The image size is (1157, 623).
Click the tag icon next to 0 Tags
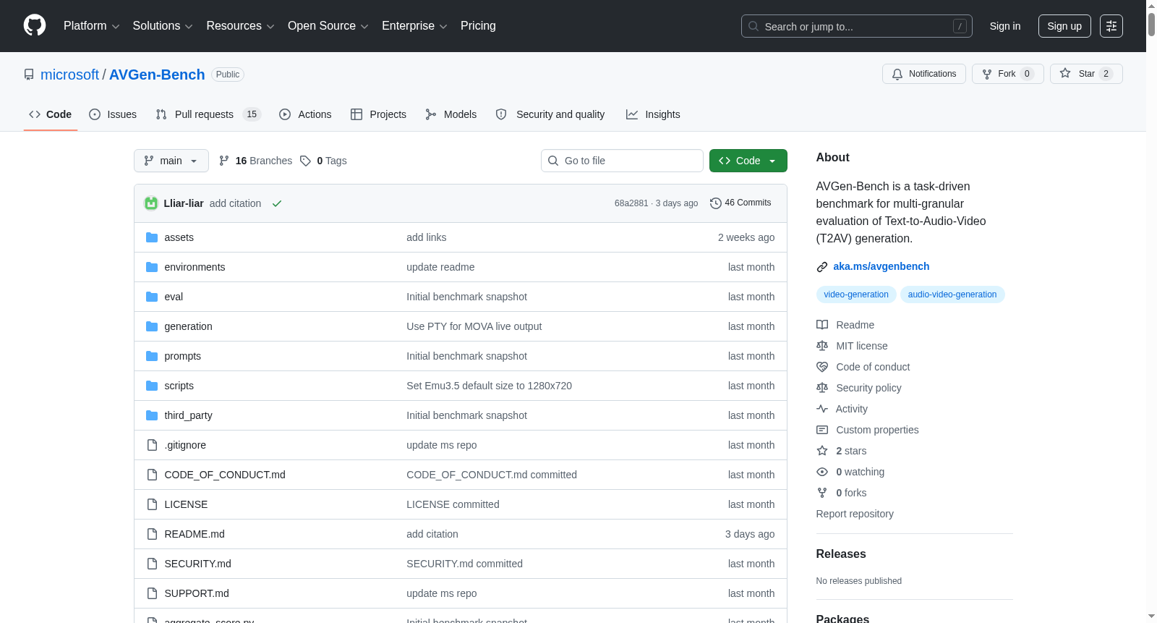click(305, 161)
